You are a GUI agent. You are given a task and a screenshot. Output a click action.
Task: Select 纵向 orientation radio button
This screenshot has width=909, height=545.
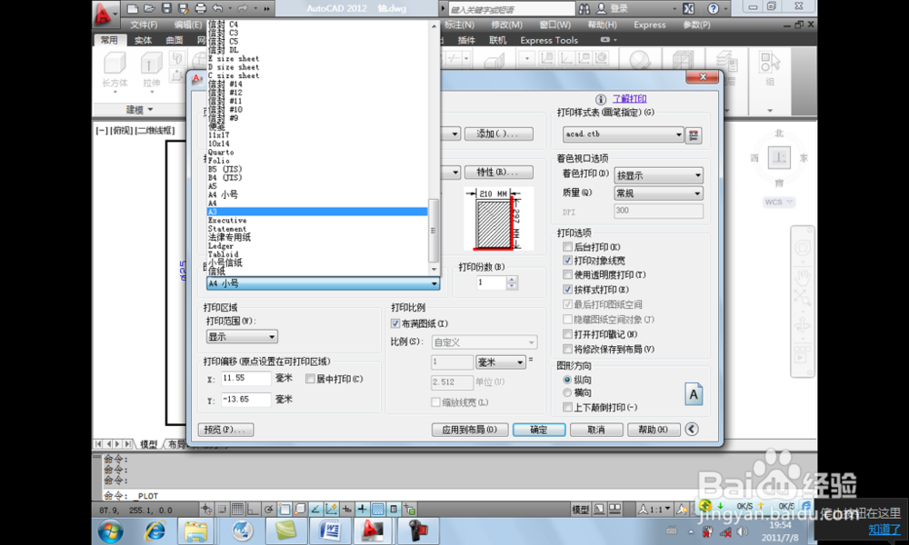567,380
